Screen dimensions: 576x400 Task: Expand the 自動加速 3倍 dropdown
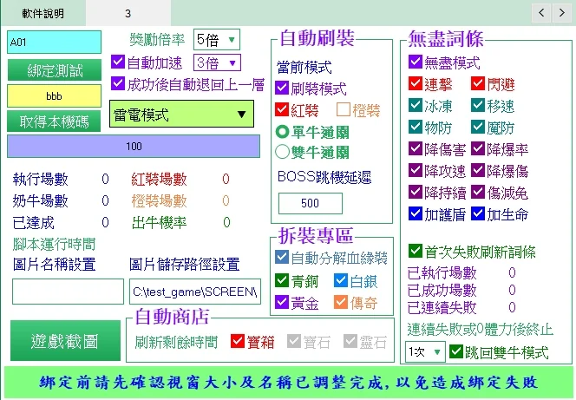click(216, 62)
